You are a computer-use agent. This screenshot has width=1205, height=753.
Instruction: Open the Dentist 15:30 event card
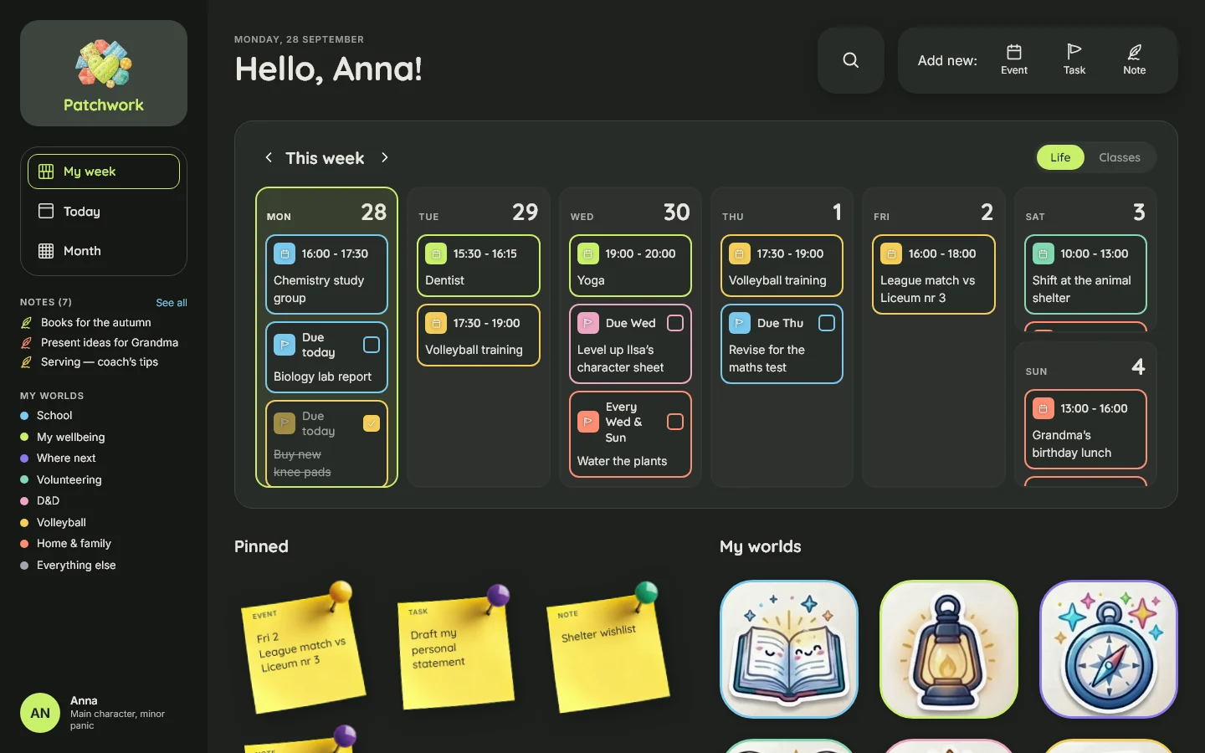[479, 266]
